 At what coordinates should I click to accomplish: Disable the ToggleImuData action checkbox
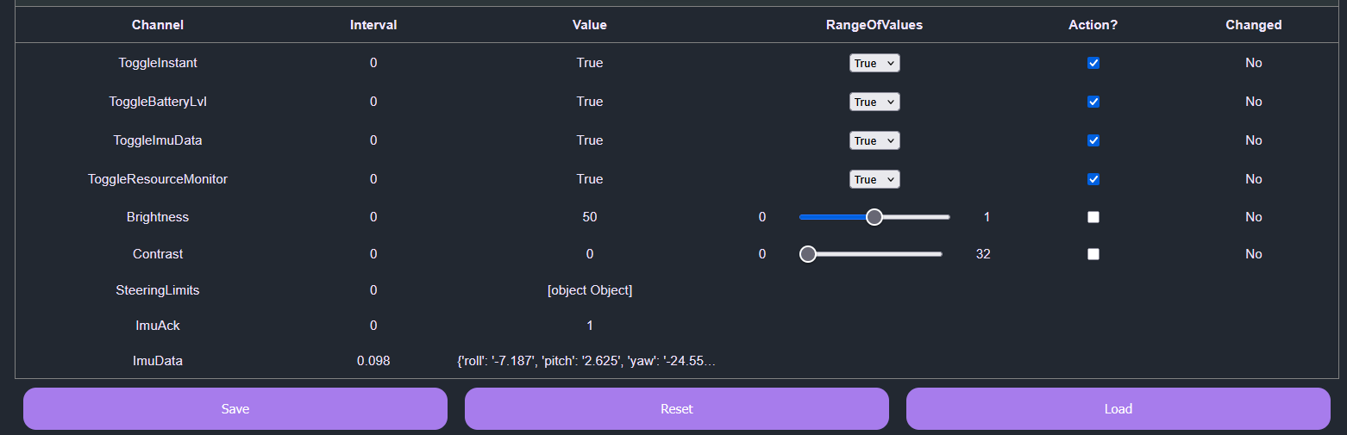coord(1093,140)
